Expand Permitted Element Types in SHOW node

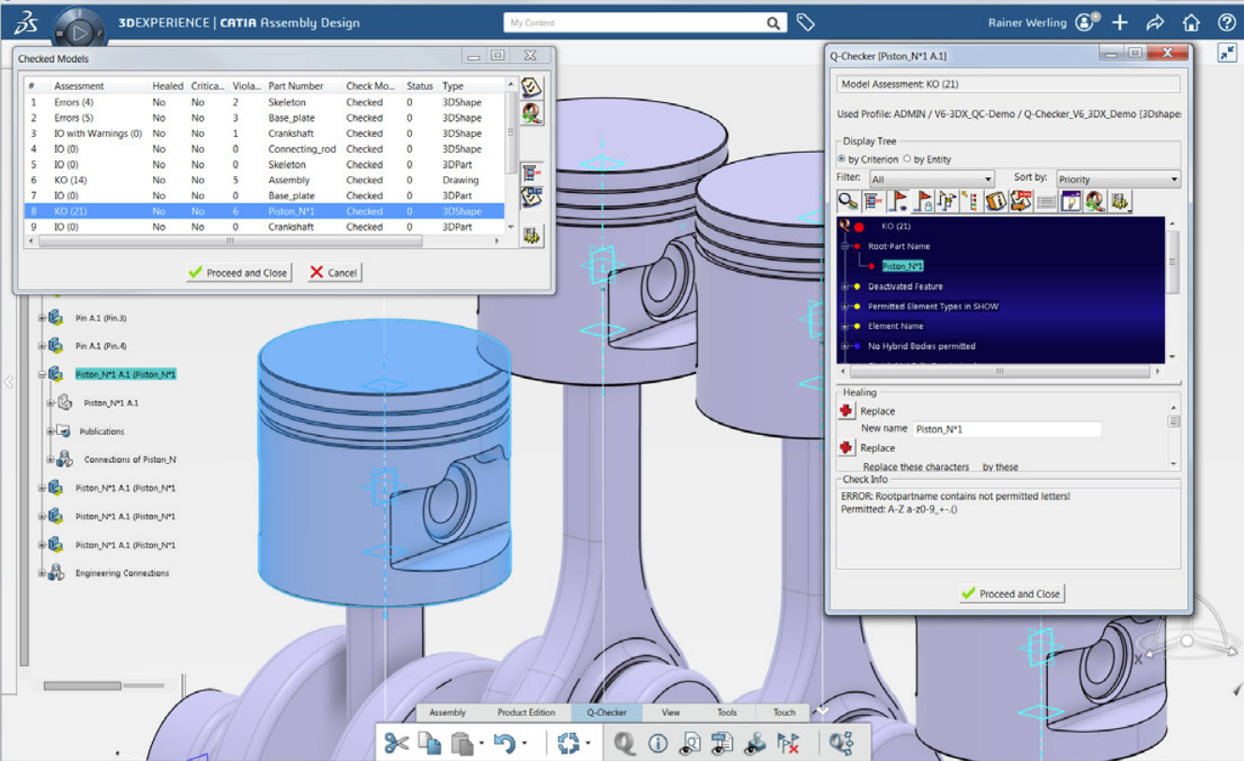tap(845, 306)
